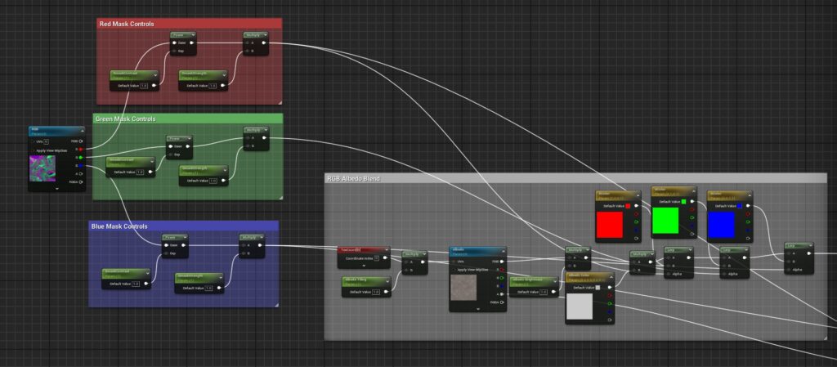Collapse the rightmost Lerp node header arrow
Screen dimensions: 837x367
pyautogui.click(x=809, y=246)
